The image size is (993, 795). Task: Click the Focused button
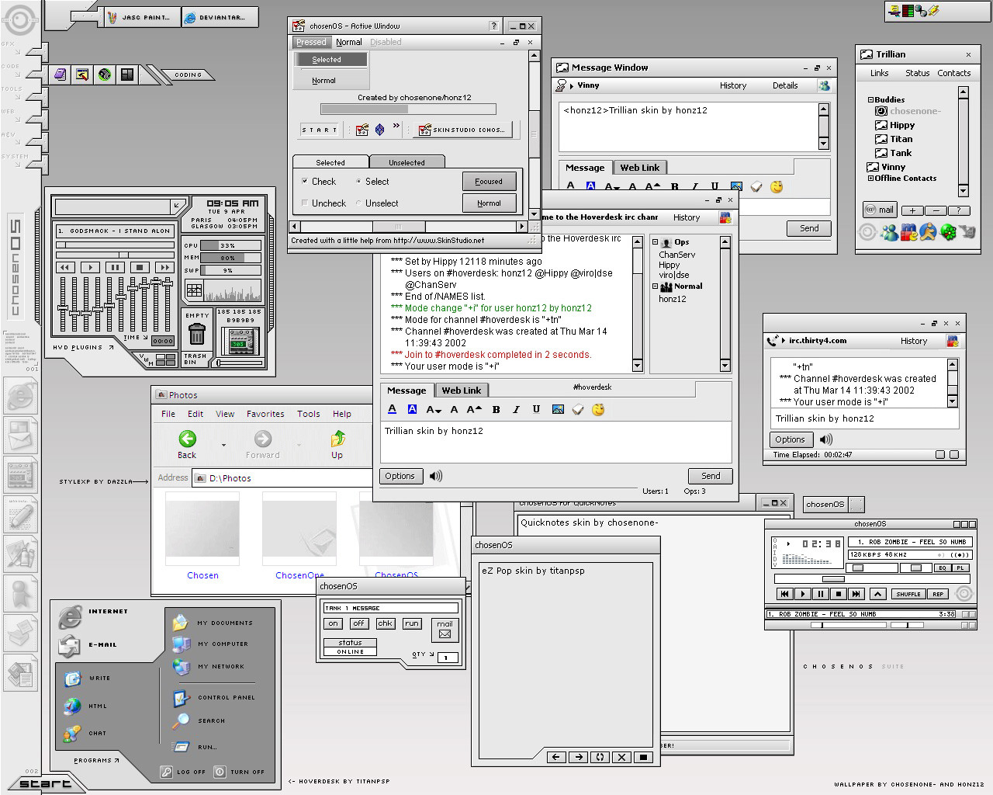[489, 182]
